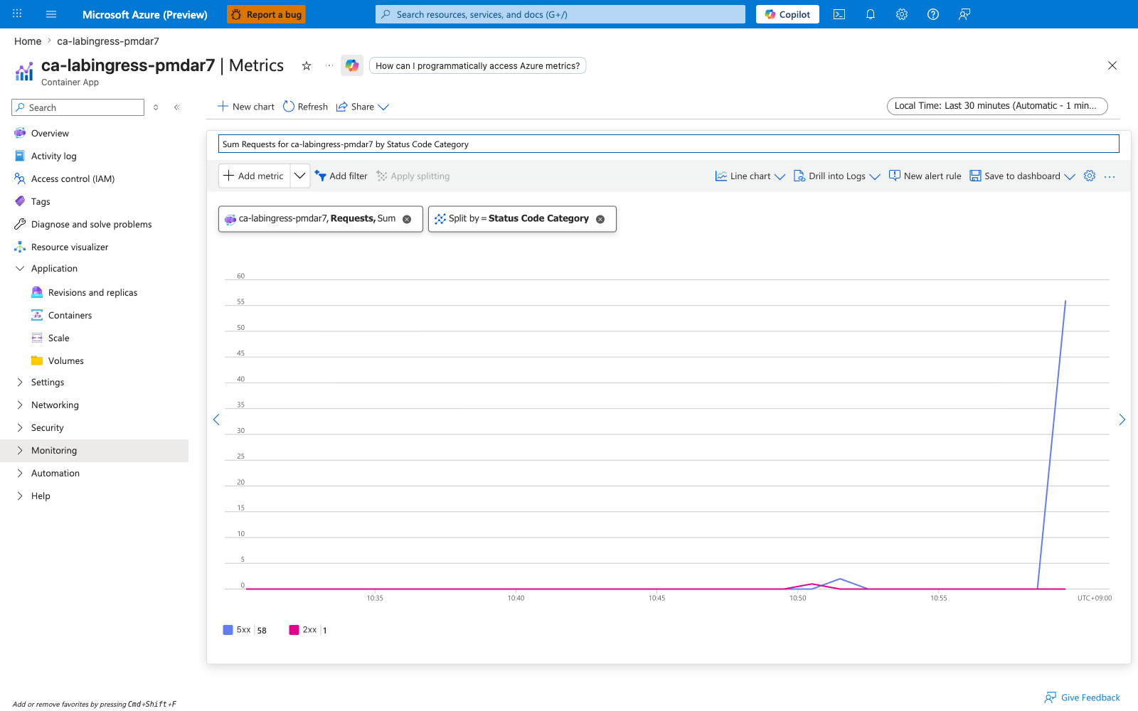This screenshot has height=711, width=1138.
Task: Create a New alert rule
Action: tap(925, 176)
